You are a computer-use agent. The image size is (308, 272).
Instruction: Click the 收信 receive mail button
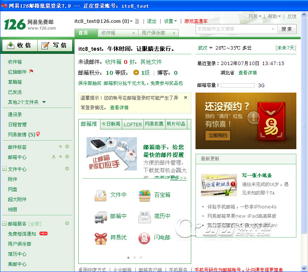(20, 45)
